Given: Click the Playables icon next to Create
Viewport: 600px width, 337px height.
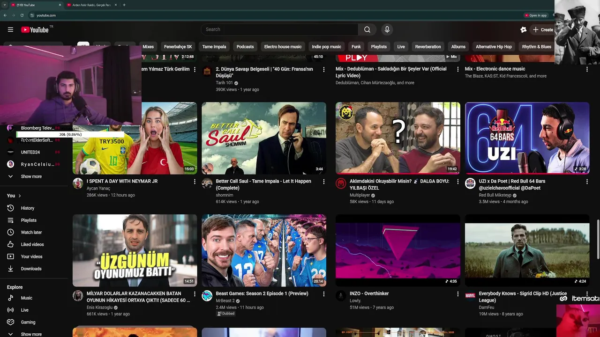Looking at the screenshot, I should pos(524,29).
